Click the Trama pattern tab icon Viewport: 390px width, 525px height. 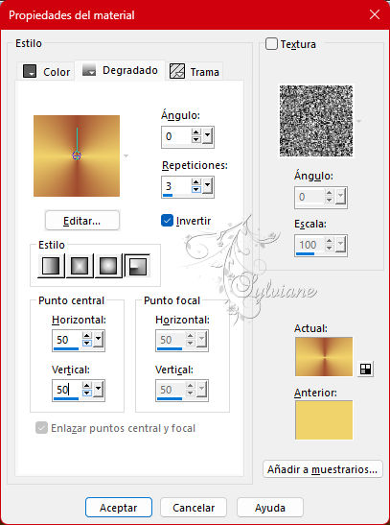(x=177, y=71)
